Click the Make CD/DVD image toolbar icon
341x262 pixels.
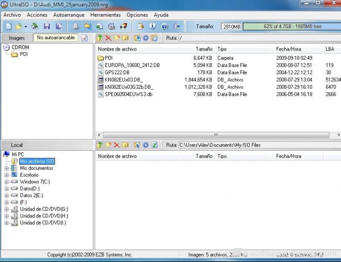(76, 27)
